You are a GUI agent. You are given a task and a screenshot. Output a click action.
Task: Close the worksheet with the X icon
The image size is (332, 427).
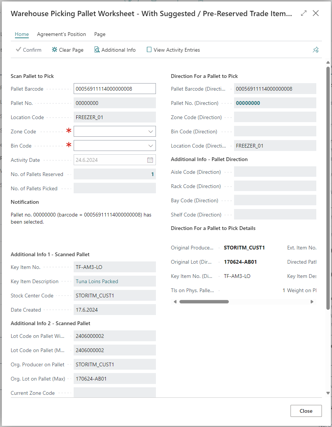[x=316, y=13]
